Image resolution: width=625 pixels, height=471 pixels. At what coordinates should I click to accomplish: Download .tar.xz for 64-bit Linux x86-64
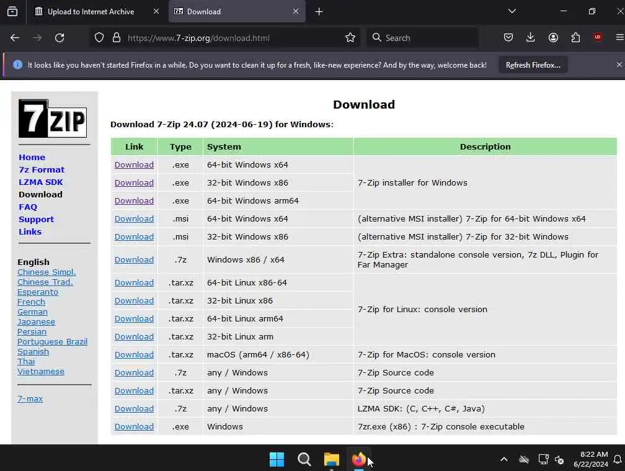(134, 282)
